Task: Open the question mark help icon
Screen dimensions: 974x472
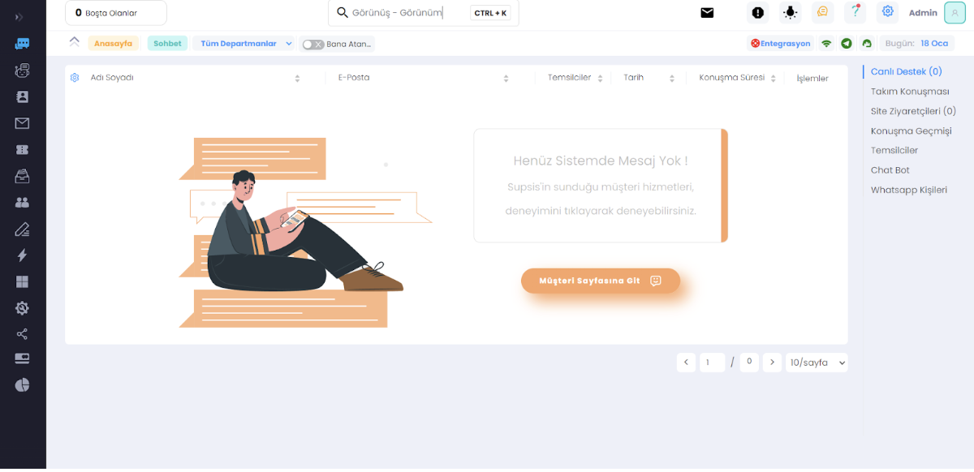Action: click(855, 13)
